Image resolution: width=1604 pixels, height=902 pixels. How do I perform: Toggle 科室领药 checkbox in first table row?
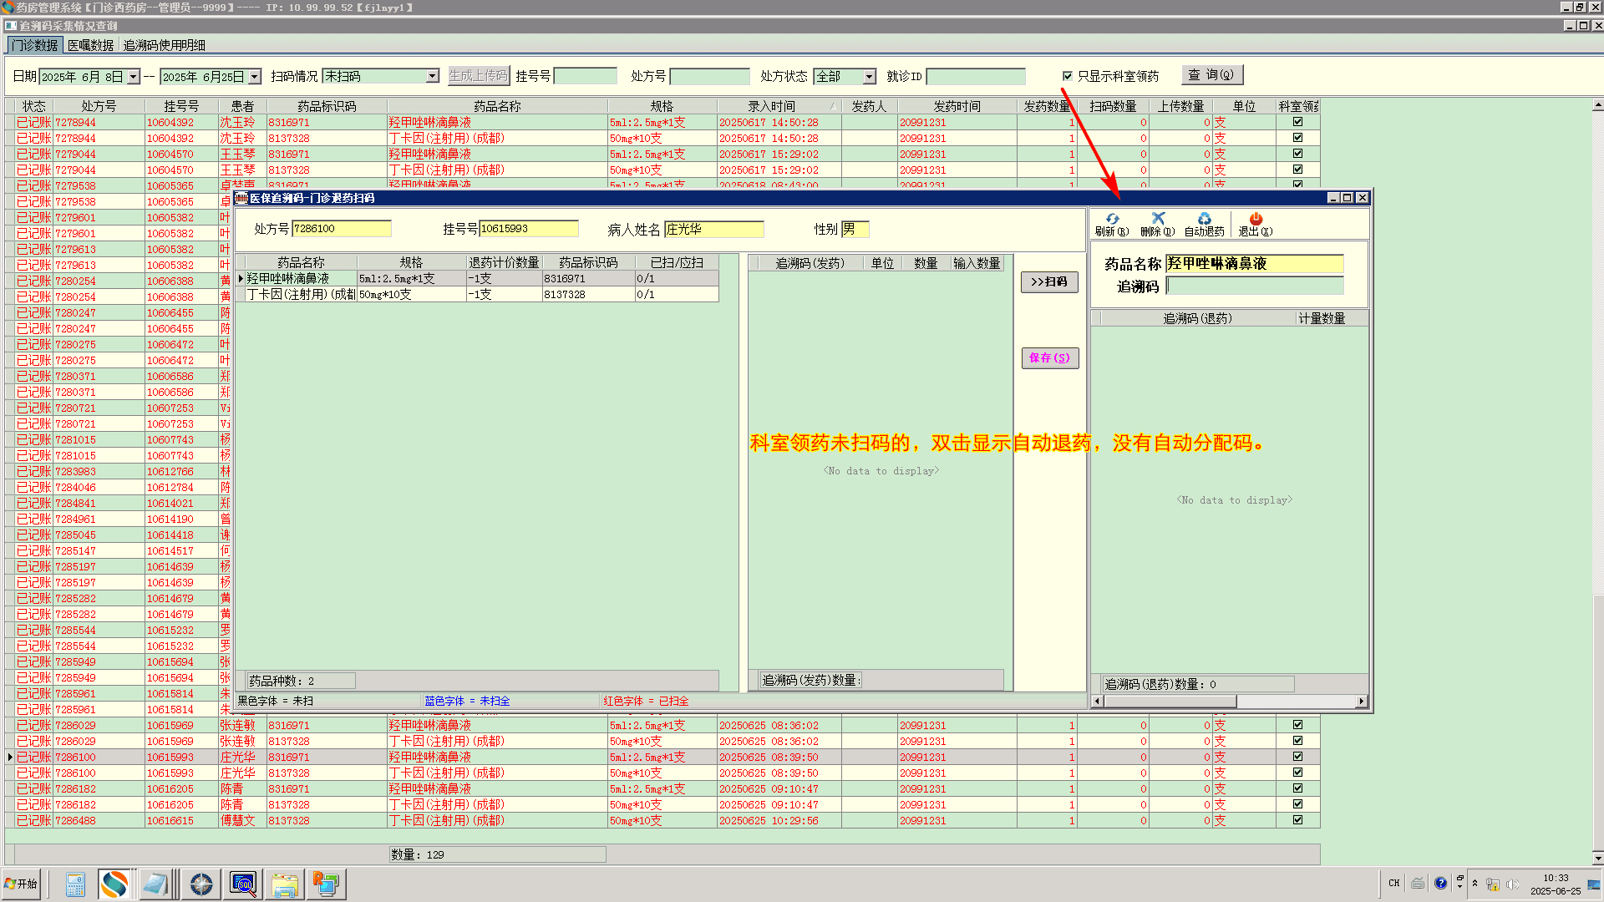(x=1297, y=122)
